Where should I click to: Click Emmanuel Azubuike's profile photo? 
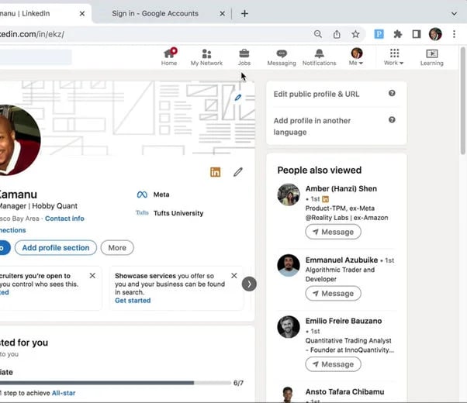pyautogui.click(x=289, y=265)
